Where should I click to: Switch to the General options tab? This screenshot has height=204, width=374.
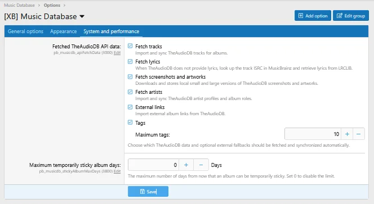coord(25,31)
